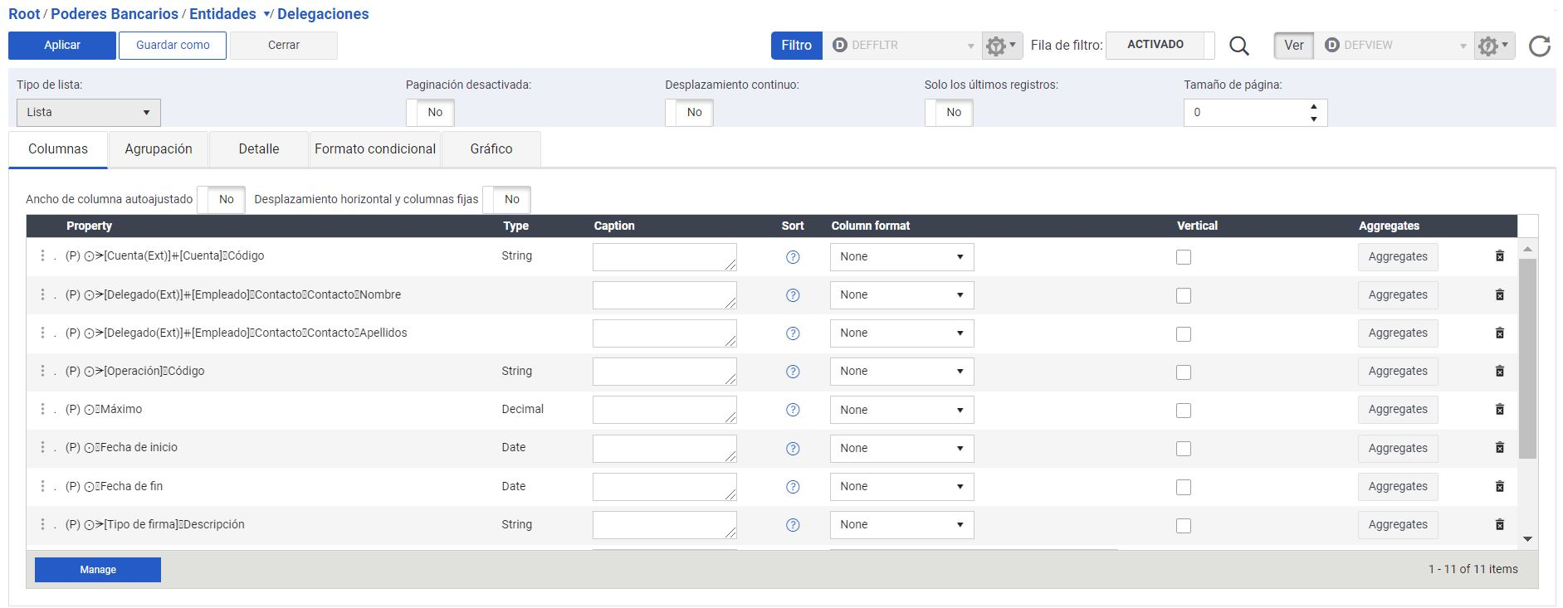The height and width of the screenshot is (608, 1563).
Task: Toggle Paginación desactivada switch
Action: point(430,112)
